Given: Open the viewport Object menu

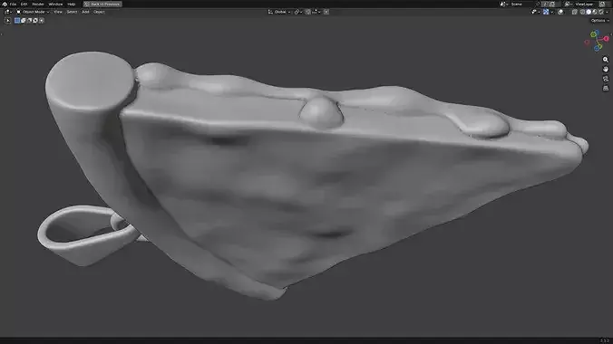Looking at the screenshot, I should [x=99, y=12].
